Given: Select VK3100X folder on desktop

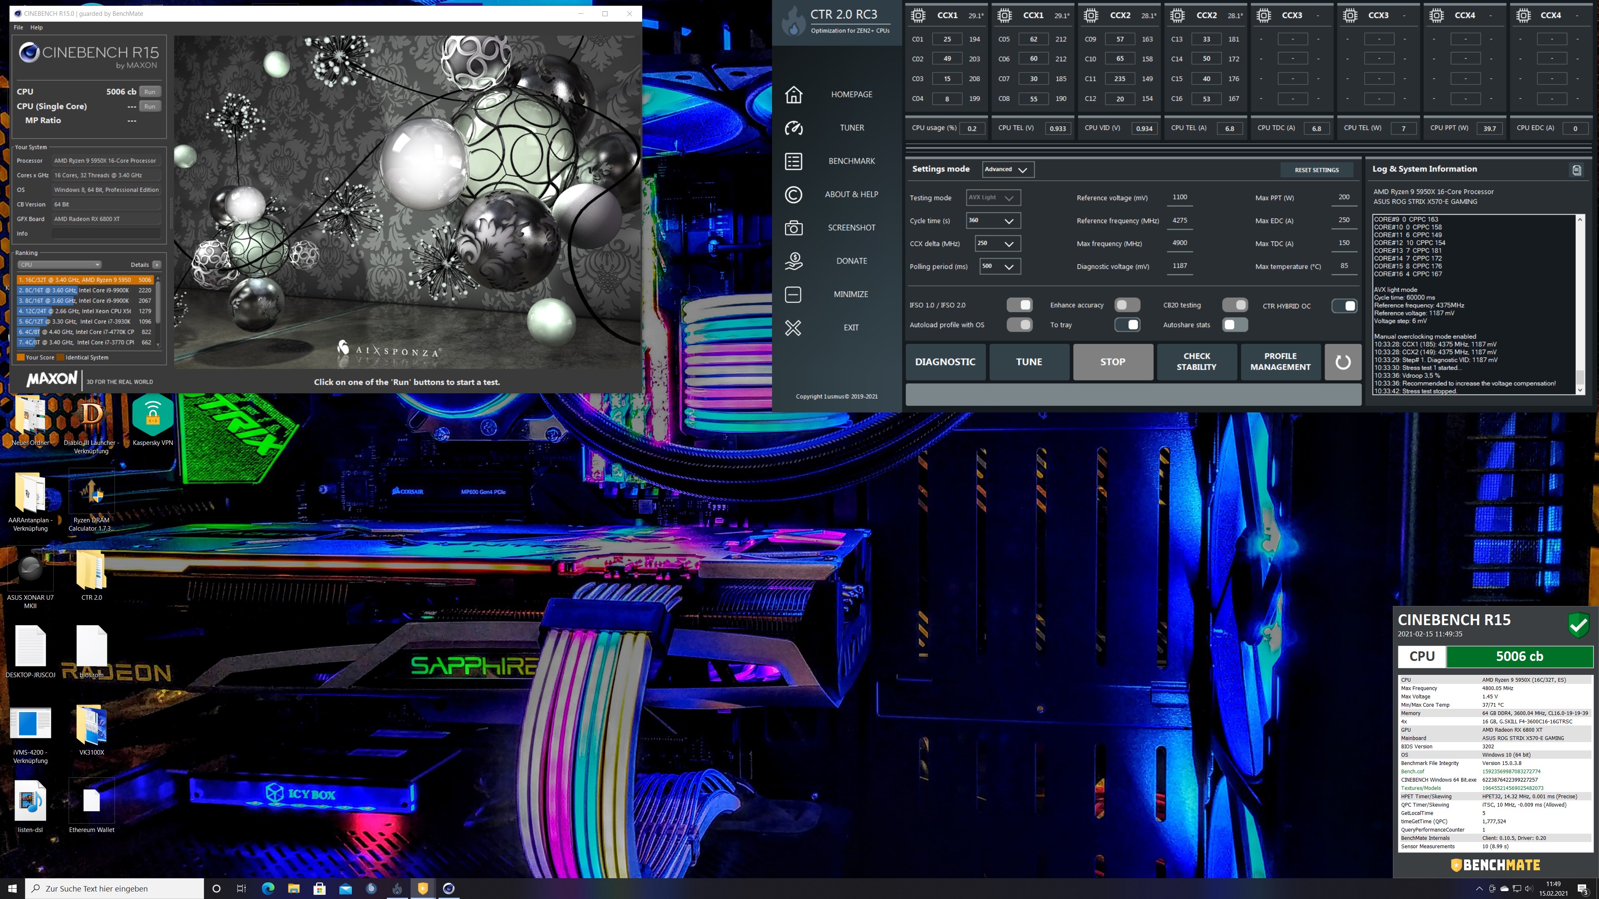Looking at the screenshot, I should tap(91, 730).
